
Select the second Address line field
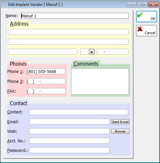pyautogui.click(x=68, y=42)
